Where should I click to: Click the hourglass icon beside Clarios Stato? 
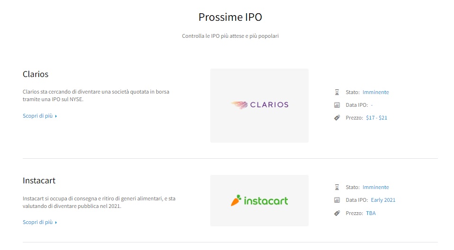click(x=337, y=92)
